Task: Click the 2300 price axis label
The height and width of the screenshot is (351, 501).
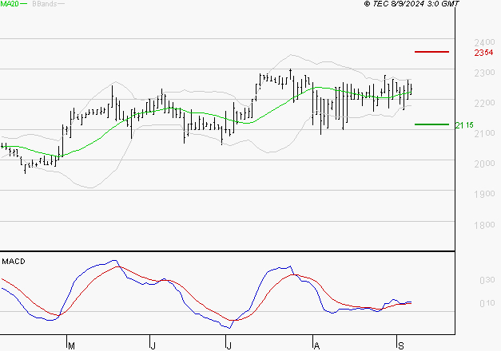Action: [484, 73]
